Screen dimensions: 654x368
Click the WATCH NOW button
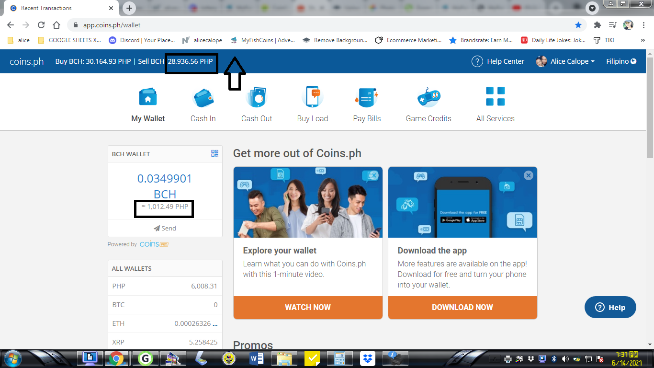point(308,307)
